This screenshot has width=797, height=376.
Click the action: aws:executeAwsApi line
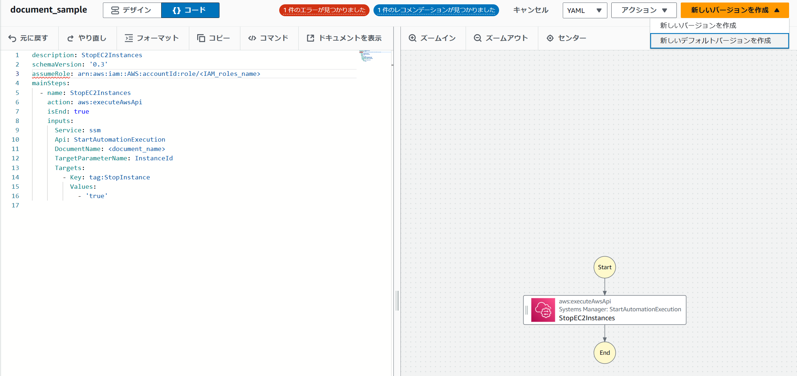click(95, 102)
